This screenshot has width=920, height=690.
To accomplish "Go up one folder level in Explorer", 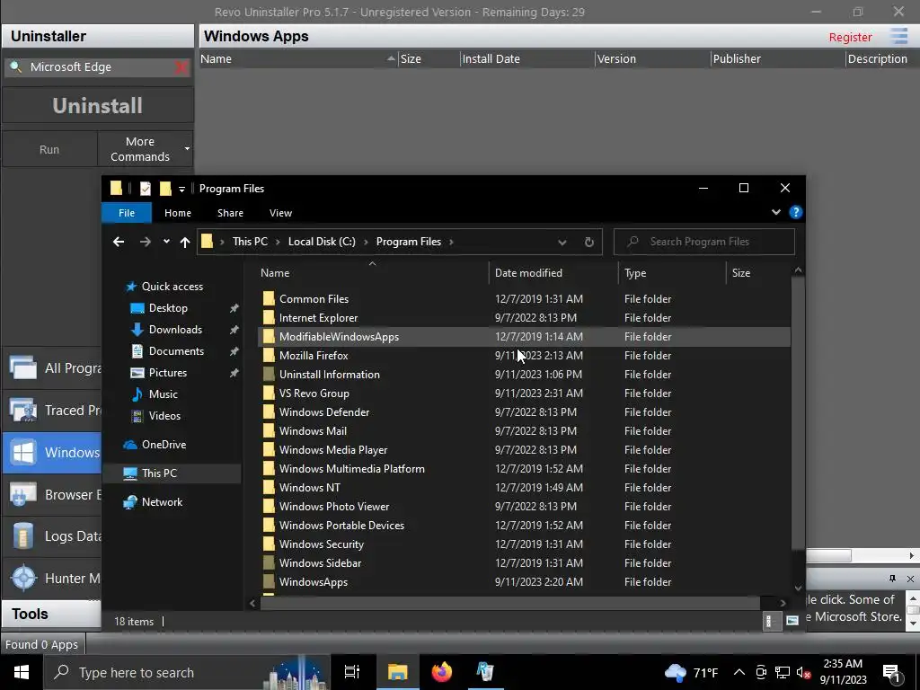I will pyautogui.click(x=185, y=242).
